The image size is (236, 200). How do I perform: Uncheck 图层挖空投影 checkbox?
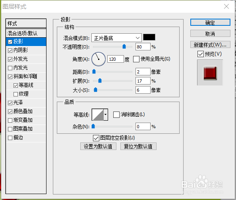(x=96, y=138)
